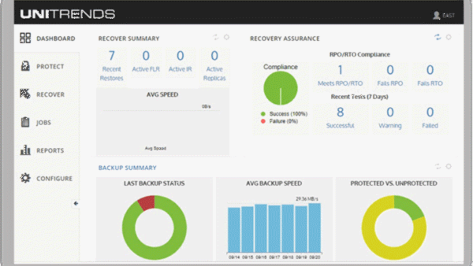Refresh the Backup Summary panel
This screenshot has width=473, height=266.
(438, 166)
